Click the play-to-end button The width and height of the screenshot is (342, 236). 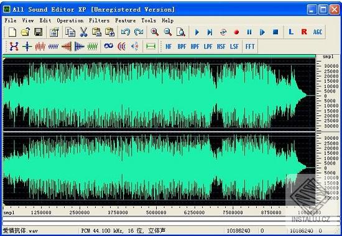(210, 32)
